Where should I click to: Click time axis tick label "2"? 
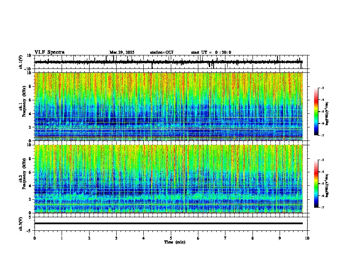pos(89,238)
